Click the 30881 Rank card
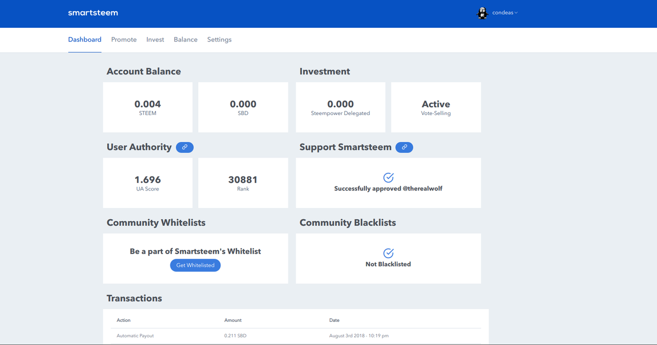657x345 pixels. point(243,183)
